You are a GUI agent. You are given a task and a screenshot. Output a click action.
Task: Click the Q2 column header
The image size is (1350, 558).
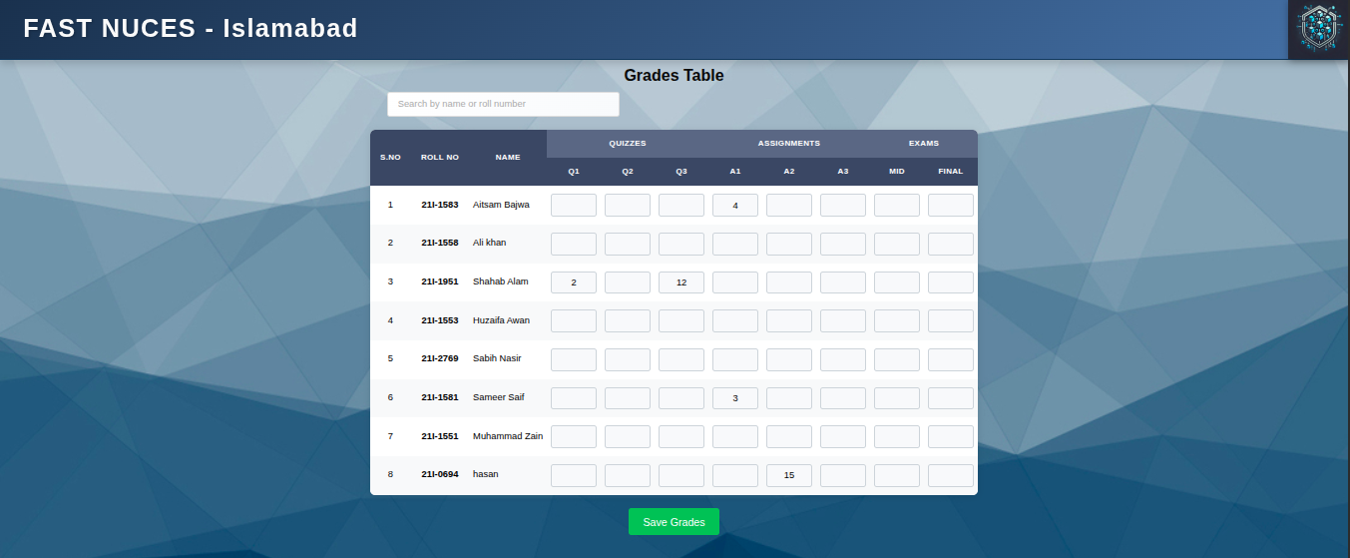tap(628, 172)
